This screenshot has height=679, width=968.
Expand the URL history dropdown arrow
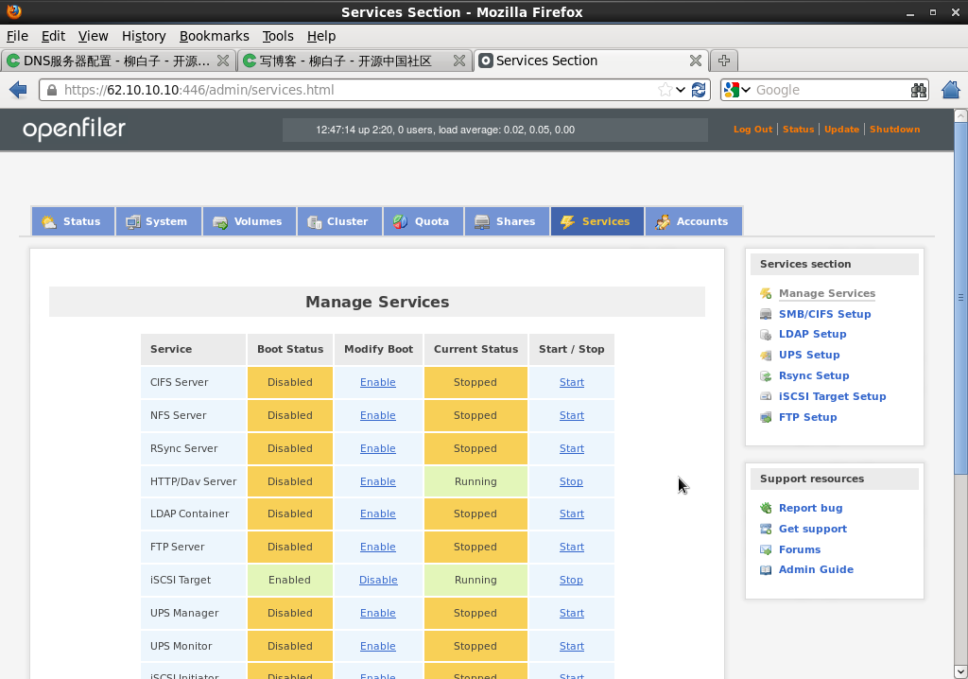click(x=681, y=90)
